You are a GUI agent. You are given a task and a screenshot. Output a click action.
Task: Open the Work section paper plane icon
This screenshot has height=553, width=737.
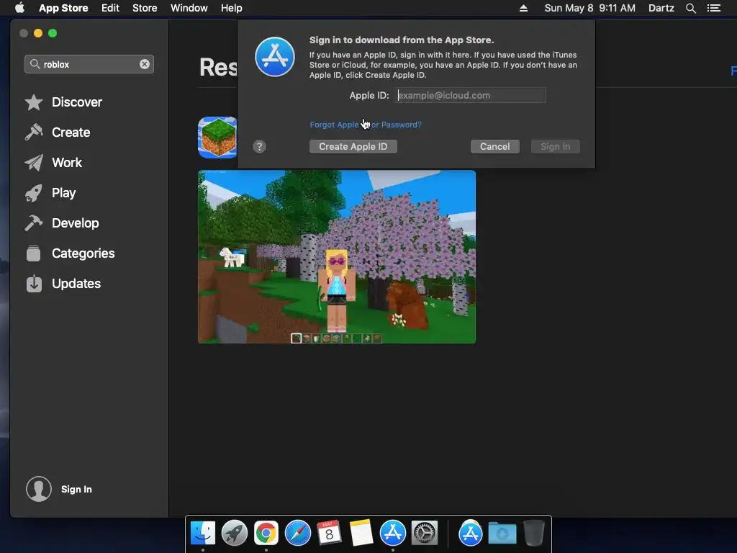tap(34, 163)
